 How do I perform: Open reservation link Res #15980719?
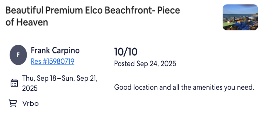(53, 62)
